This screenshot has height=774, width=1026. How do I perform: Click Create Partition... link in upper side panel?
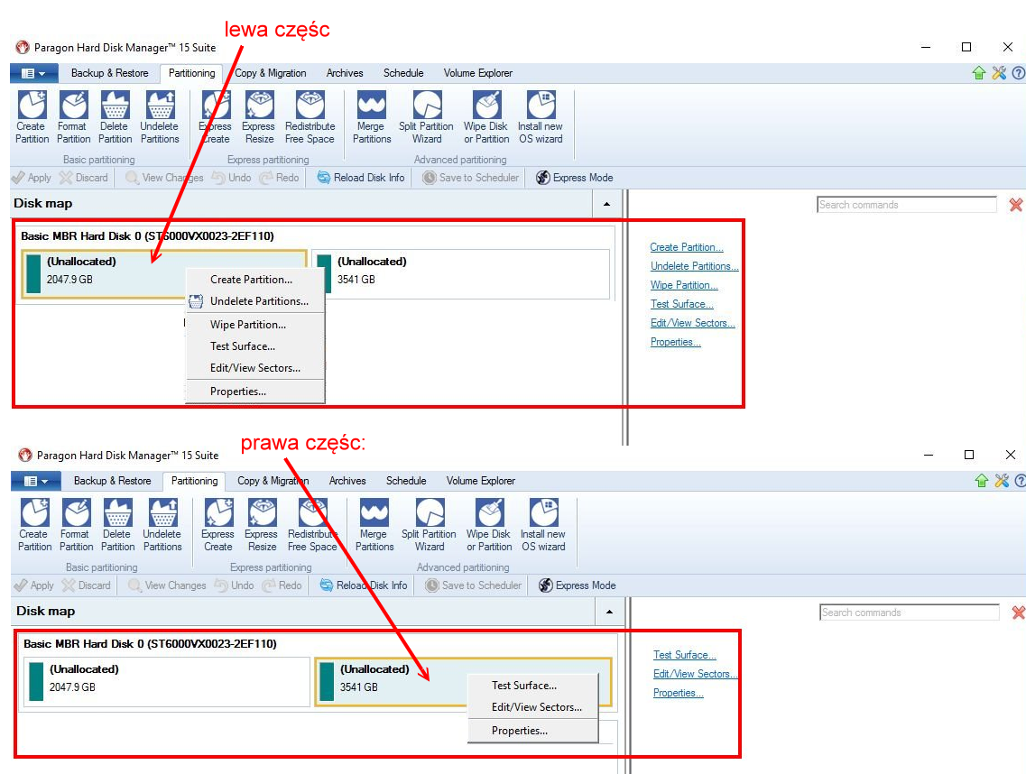(x=687, y=247)
